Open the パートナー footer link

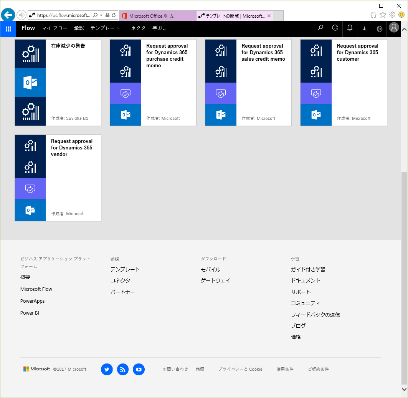coord(122,292)
